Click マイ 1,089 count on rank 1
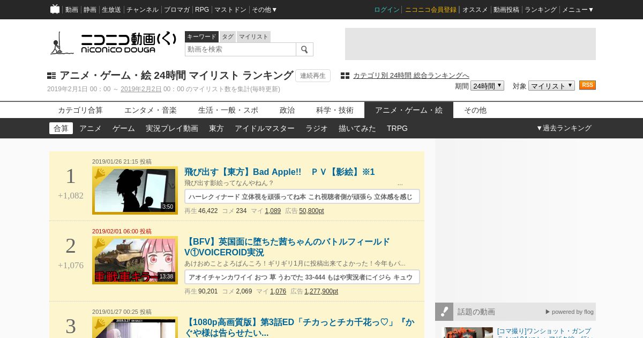Viewport: 643px width, 338px height. 273,211
